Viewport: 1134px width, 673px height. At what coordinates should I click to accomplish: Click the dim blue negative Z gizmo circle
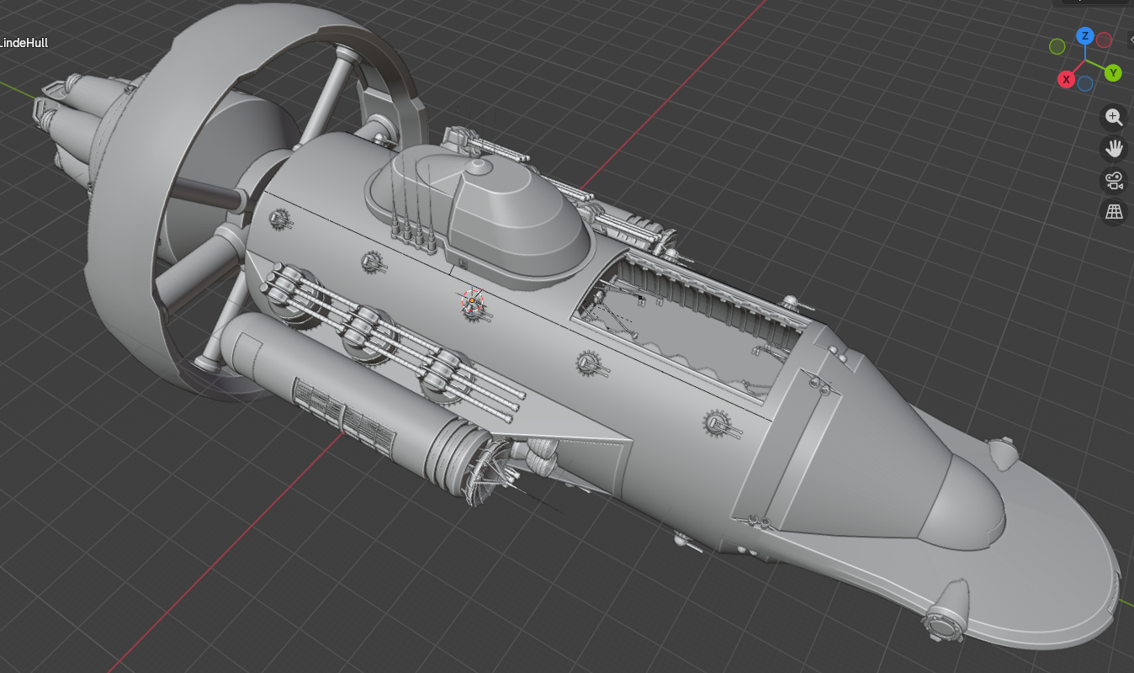pyautogui.click(x=1085, y=83)
